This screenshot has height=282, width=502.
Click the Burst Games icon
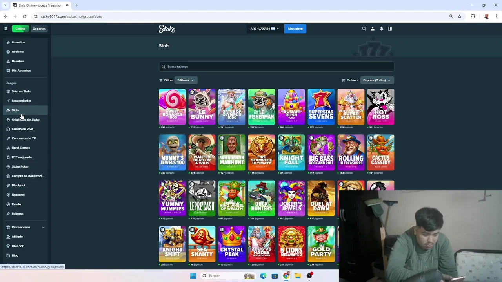click(x=8, y=148)
